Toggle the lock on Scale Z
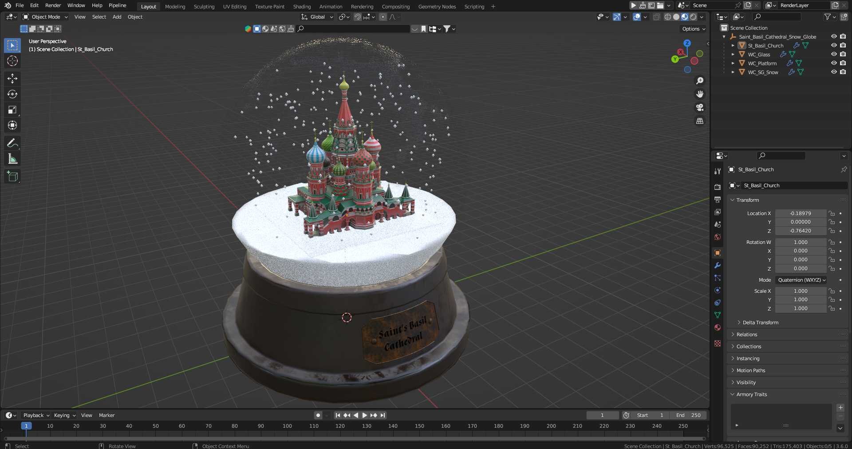Viewport: 852px width, 449px height. pyautogui.click(x=832, y=308)
